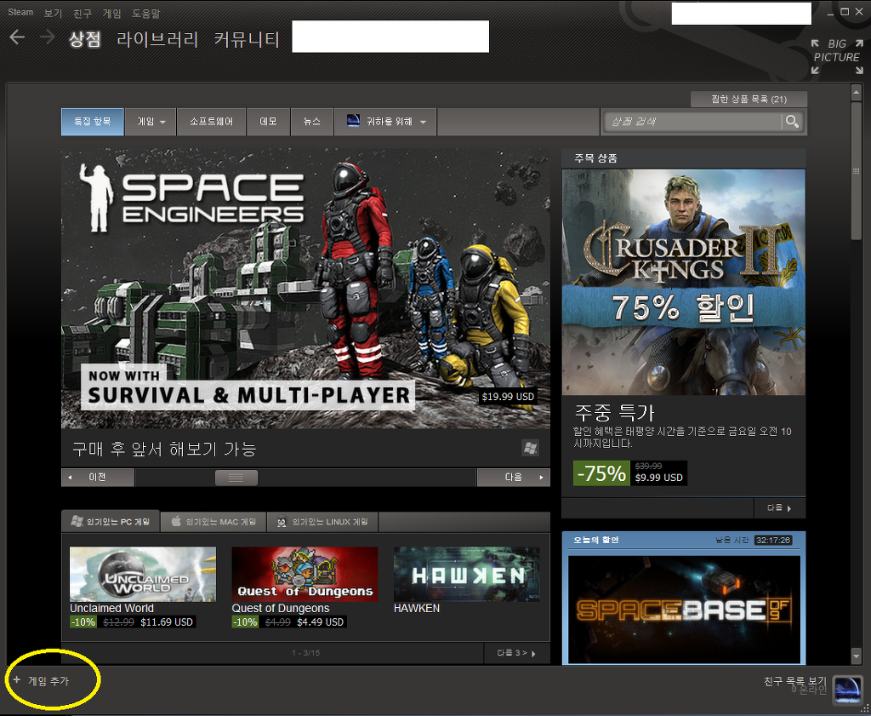Click the Unclaimed World title link

tap(111, 609)
